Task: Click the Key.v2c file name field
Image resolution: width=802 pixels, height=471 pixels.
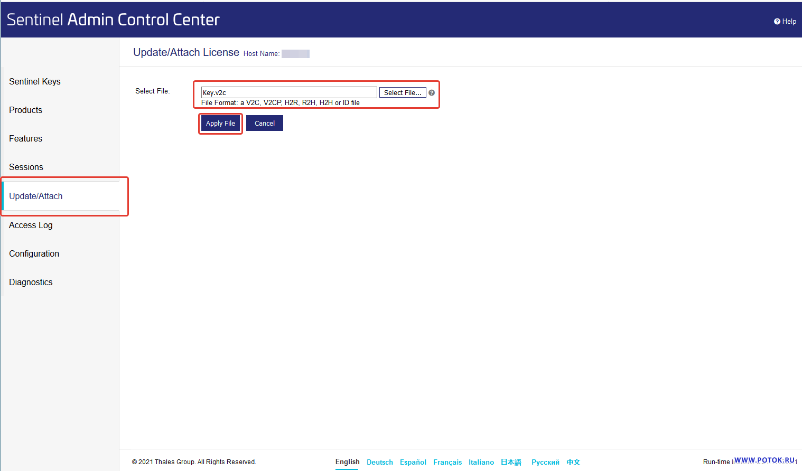Action: click(x=289, y=92)
